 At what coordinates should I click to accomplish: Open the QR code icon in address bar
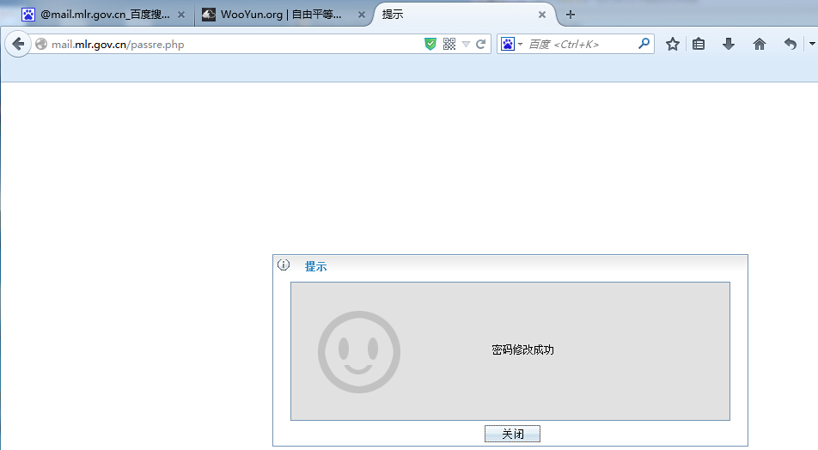[x=449, y=45]
